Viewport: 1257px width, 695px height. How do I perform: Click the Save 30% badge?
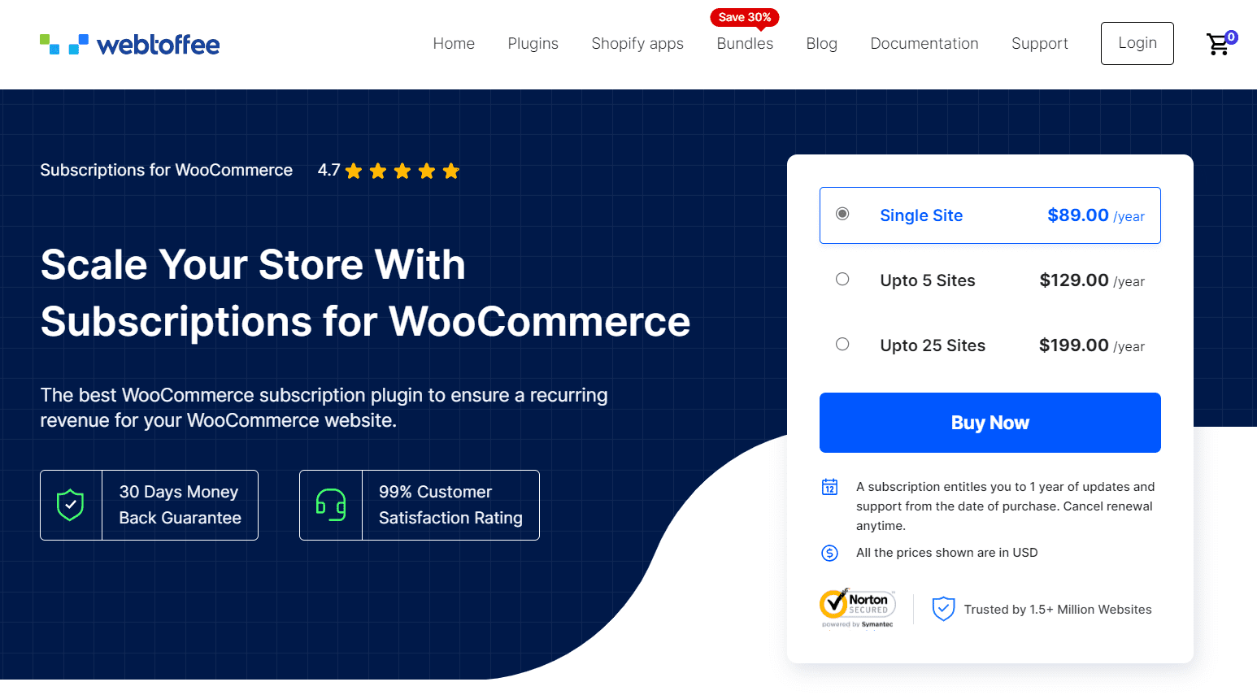tap(745, 18)
